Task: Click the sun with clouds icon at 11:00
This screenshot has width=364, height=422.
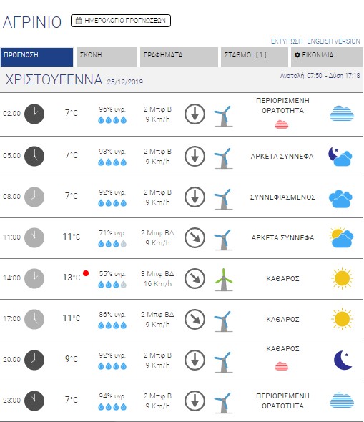Action: 341,237
